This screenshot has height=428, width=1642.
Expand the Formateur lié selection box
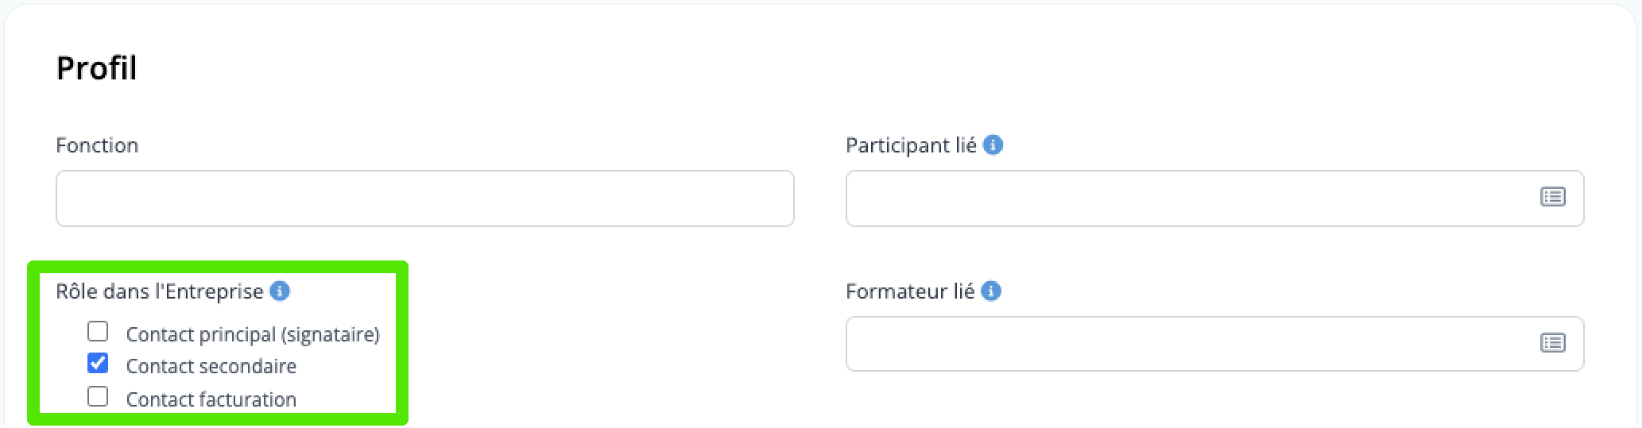[x=1214, y=344]
